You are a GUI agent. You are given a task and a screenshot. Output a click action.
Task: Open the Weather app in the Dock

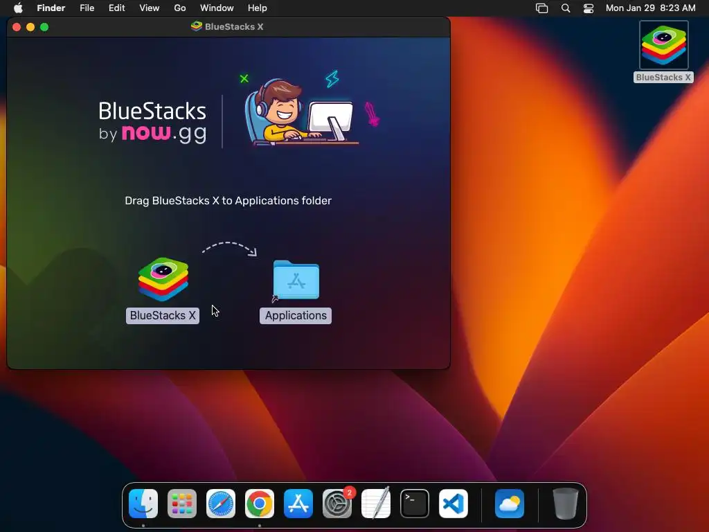(x=510, y=504)
